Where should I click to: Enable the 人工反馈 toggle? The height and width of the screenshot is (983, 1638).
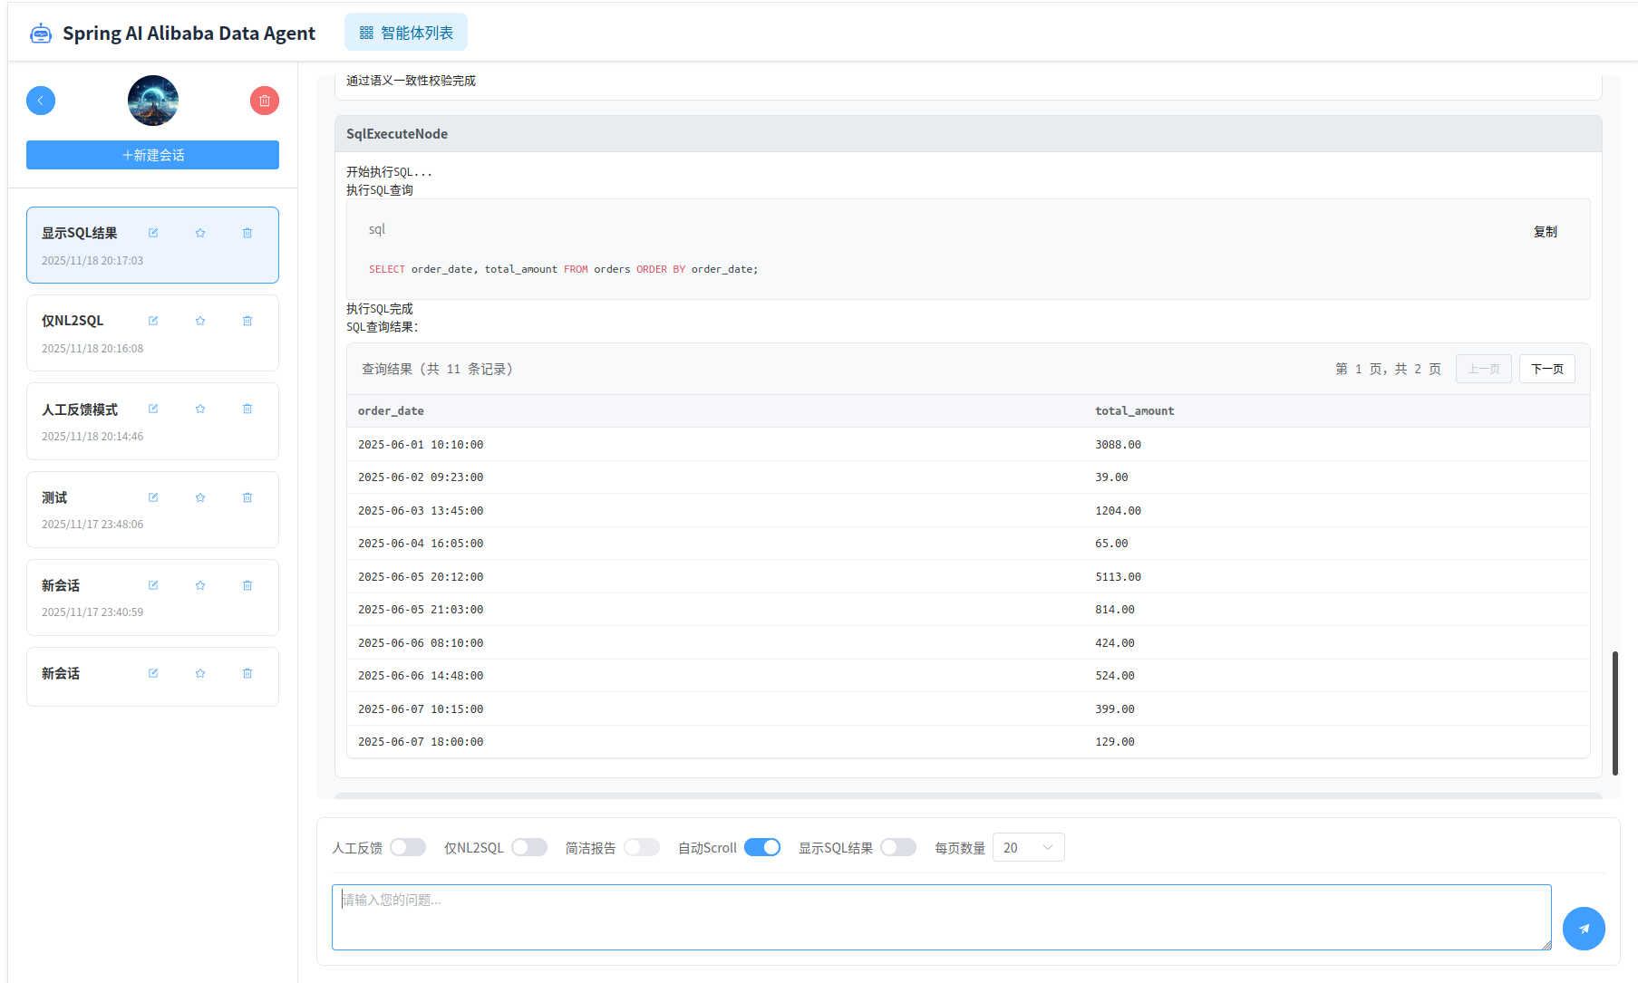pos(407,846)
